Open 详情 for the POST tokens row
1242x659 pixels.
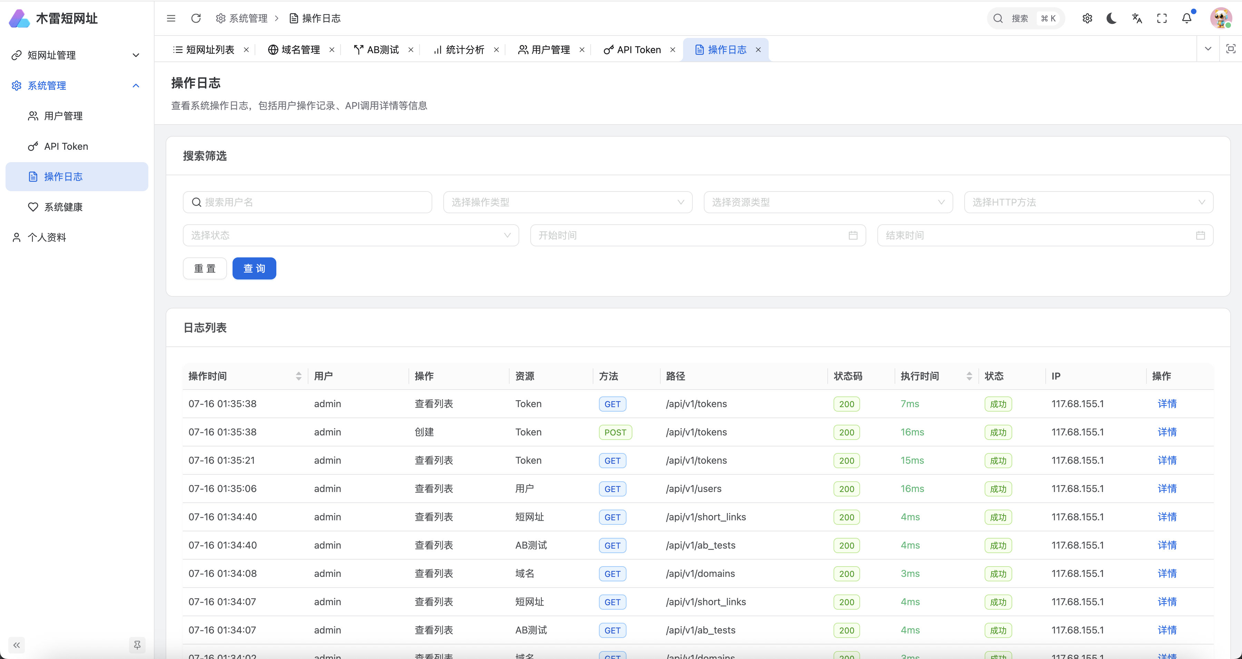pos(1167,432)
